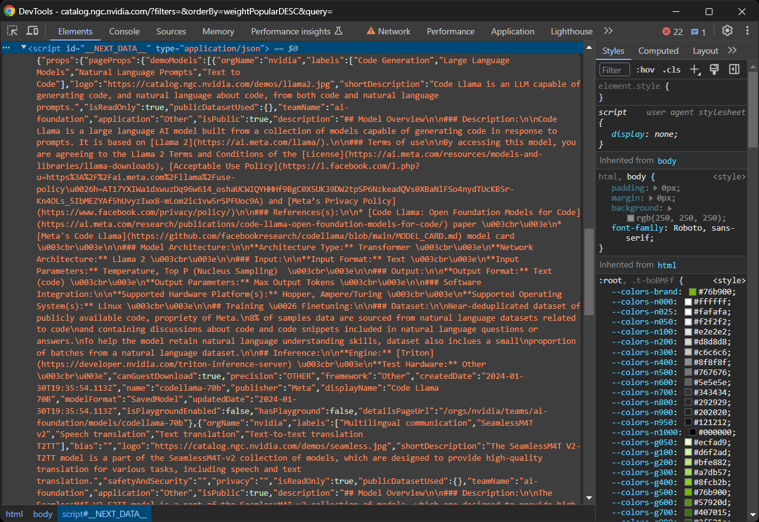Toggle .cls element classes editor

[x=671, y=69]
